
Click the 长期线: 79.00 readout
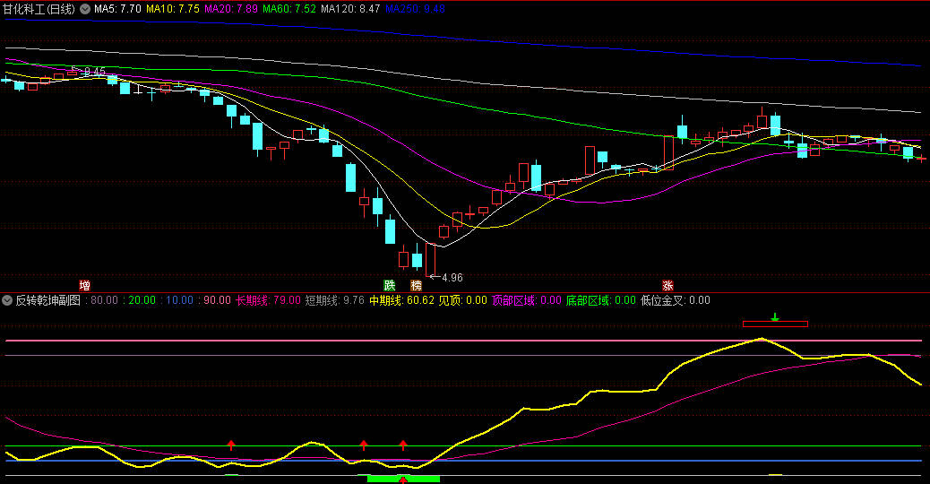click(268, 300)
